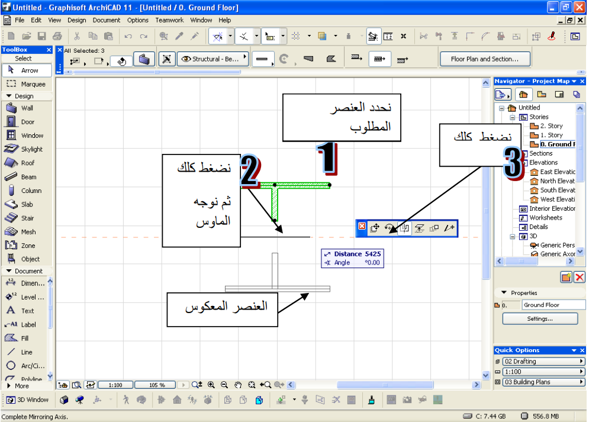Viewport: 589px width, 422px height.
Task: Collapse the Stories tree node
Action: 512,117
